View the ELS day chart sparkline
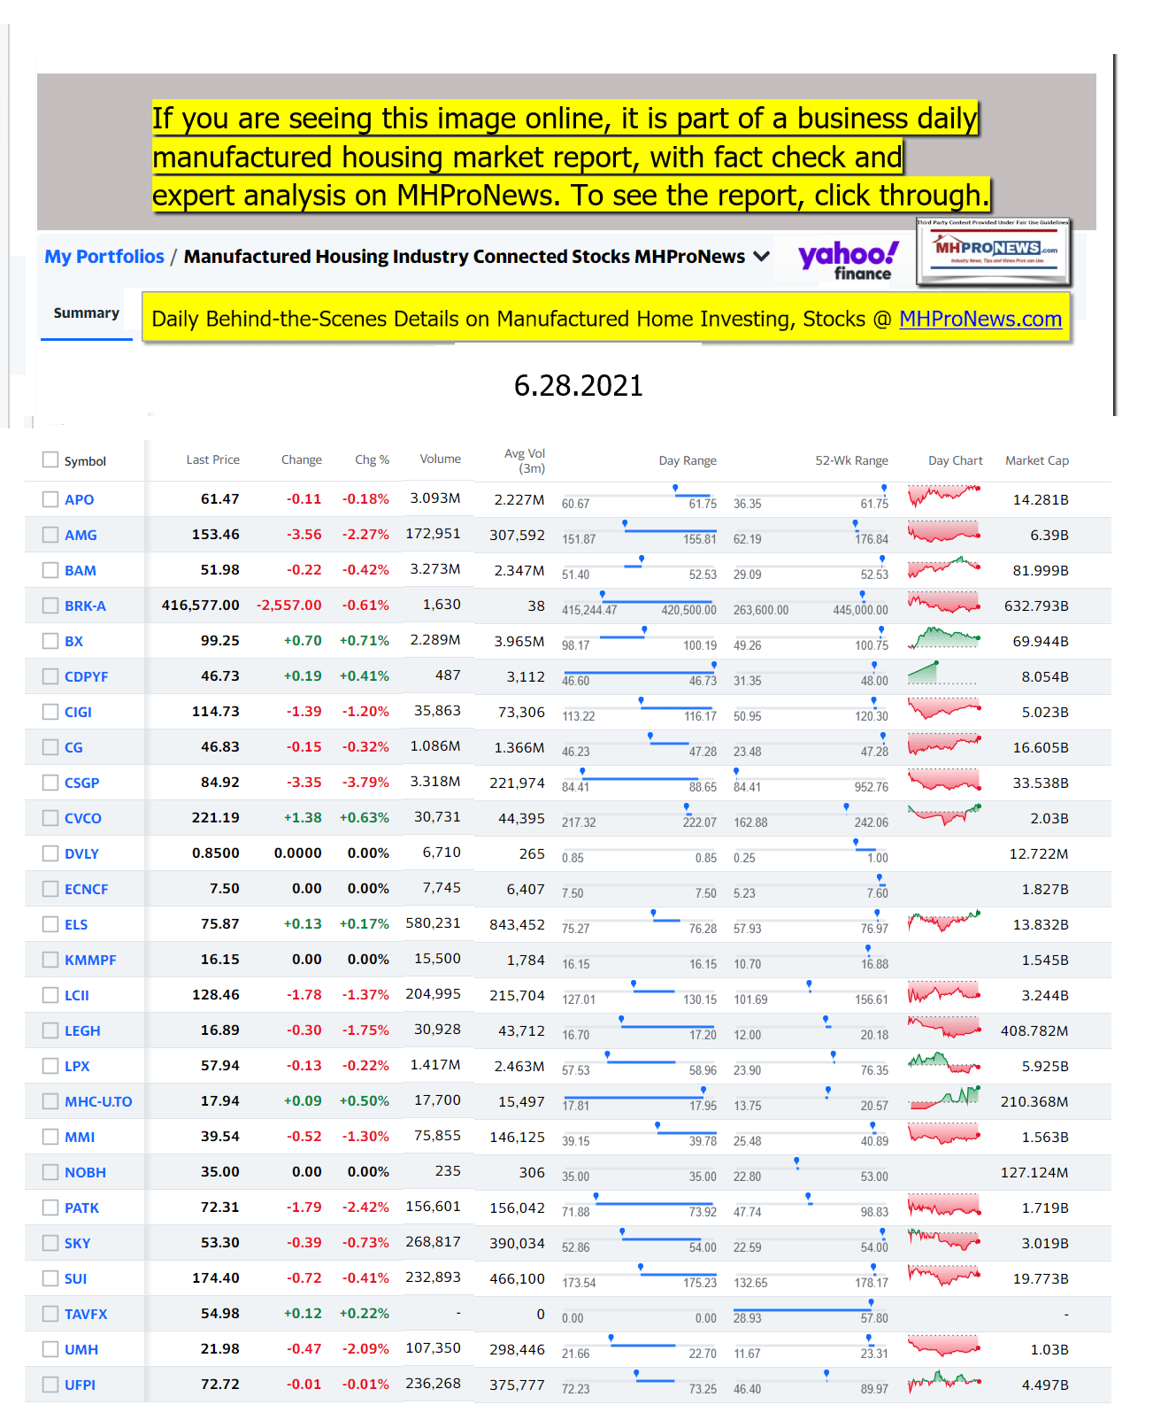The height and width of the screenshot is (1420, 1153). click(943, 921)
